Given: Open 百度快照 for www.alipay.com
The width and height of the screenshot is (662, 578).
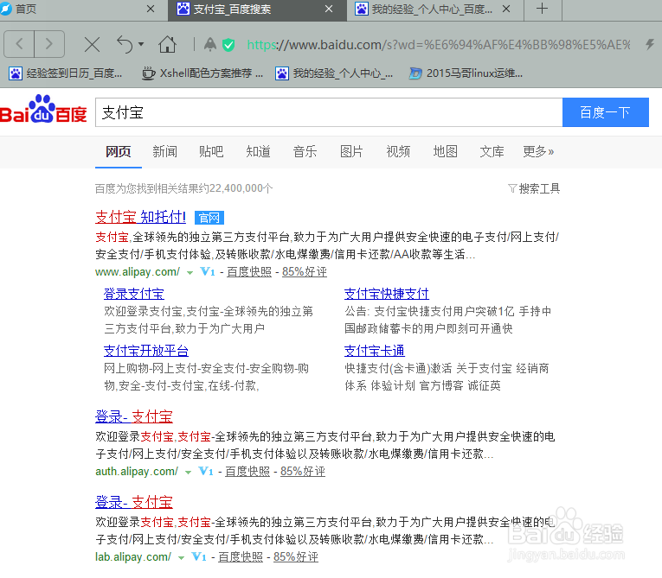Looking at the screenshot, I should click(249, 272).
